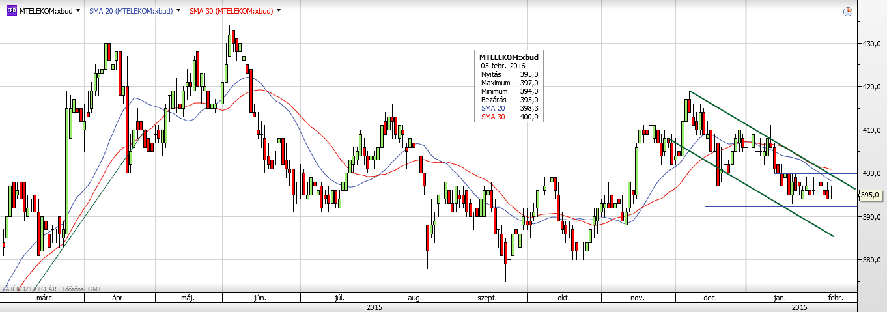Click the purple CFD instrument icon

click(x=11, y=11)
